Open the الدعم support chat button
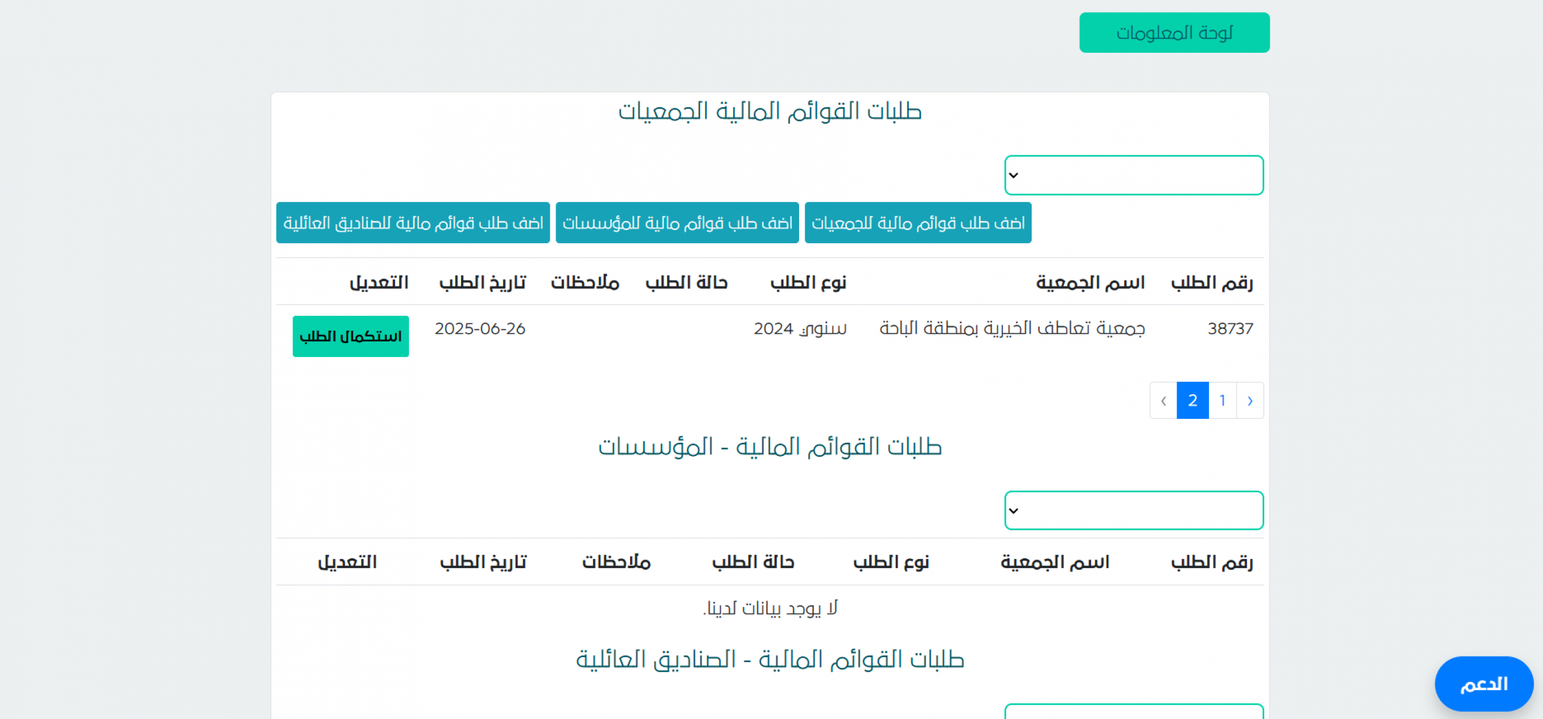The image size is (1543, 719). point(1483,684)
